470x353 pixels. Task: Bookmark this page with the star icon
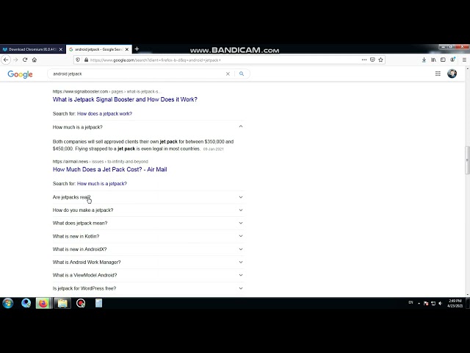(380, 60)
